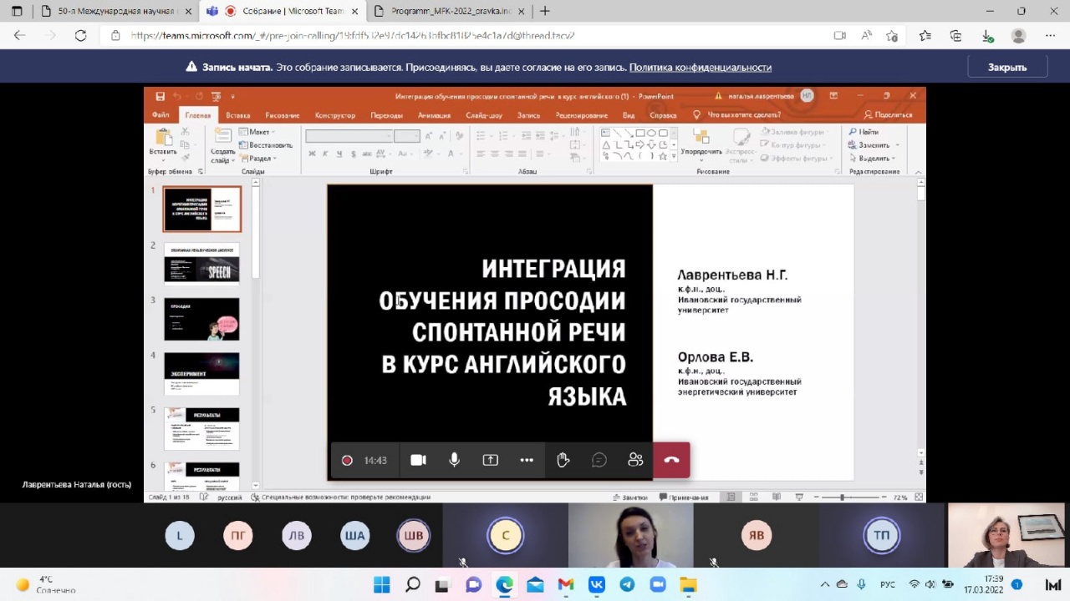1070x601 pixels.
Task: Expand the system tray hidden icons chevron
Action: [825, 584]
